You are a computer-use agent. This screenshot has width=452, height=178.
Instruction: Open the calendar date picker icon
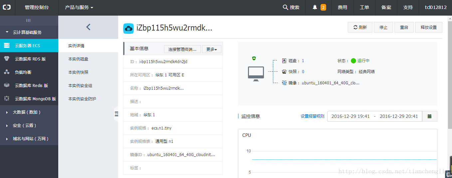[430, 116]
